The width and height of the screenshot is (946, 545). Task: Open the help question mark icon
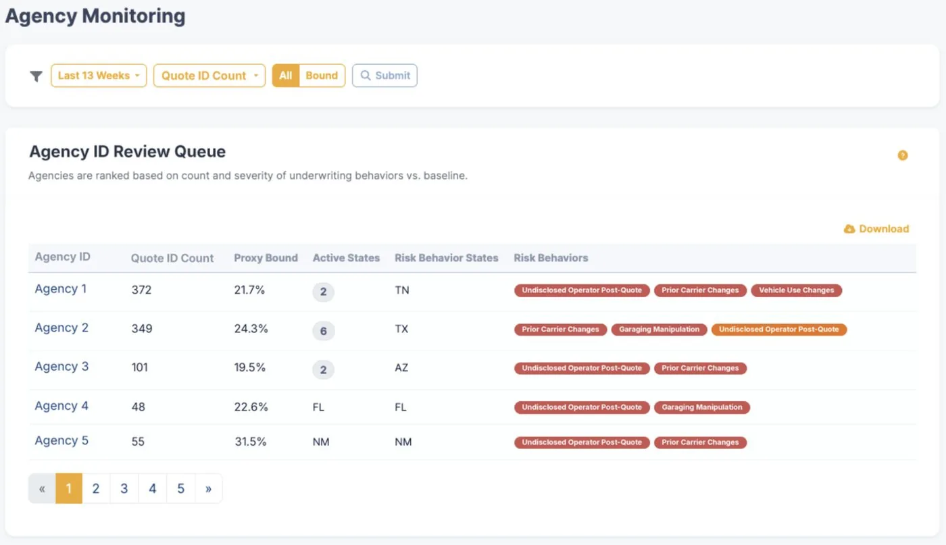(x=903, y=155)
